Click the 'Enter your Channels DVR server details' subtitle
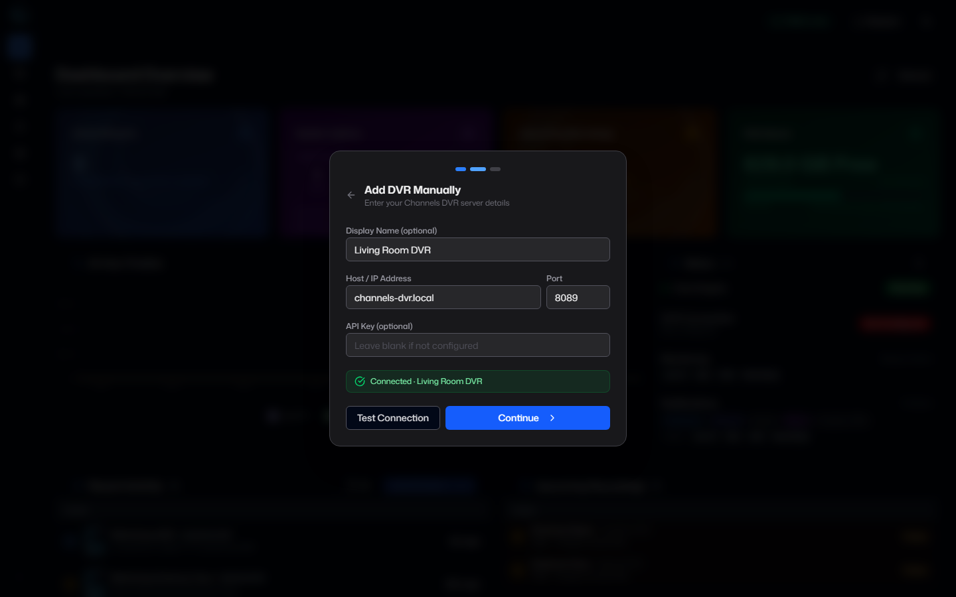The image size is (956, 597). coord(437,203)
